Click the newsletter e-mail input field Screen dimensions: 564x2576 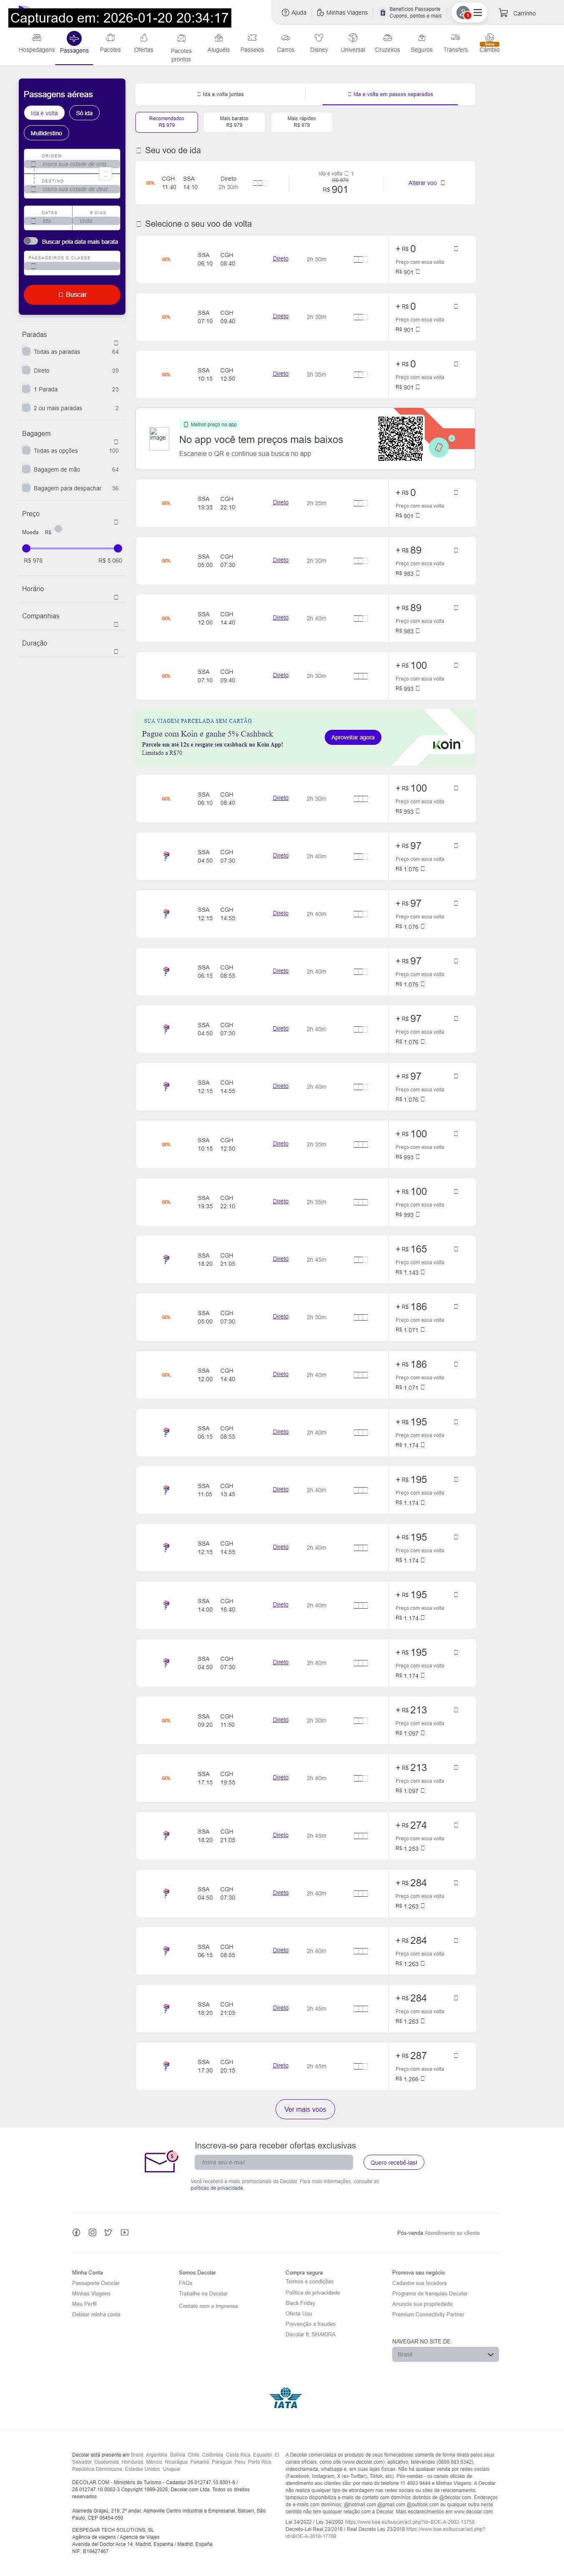tap(273, 2162)
